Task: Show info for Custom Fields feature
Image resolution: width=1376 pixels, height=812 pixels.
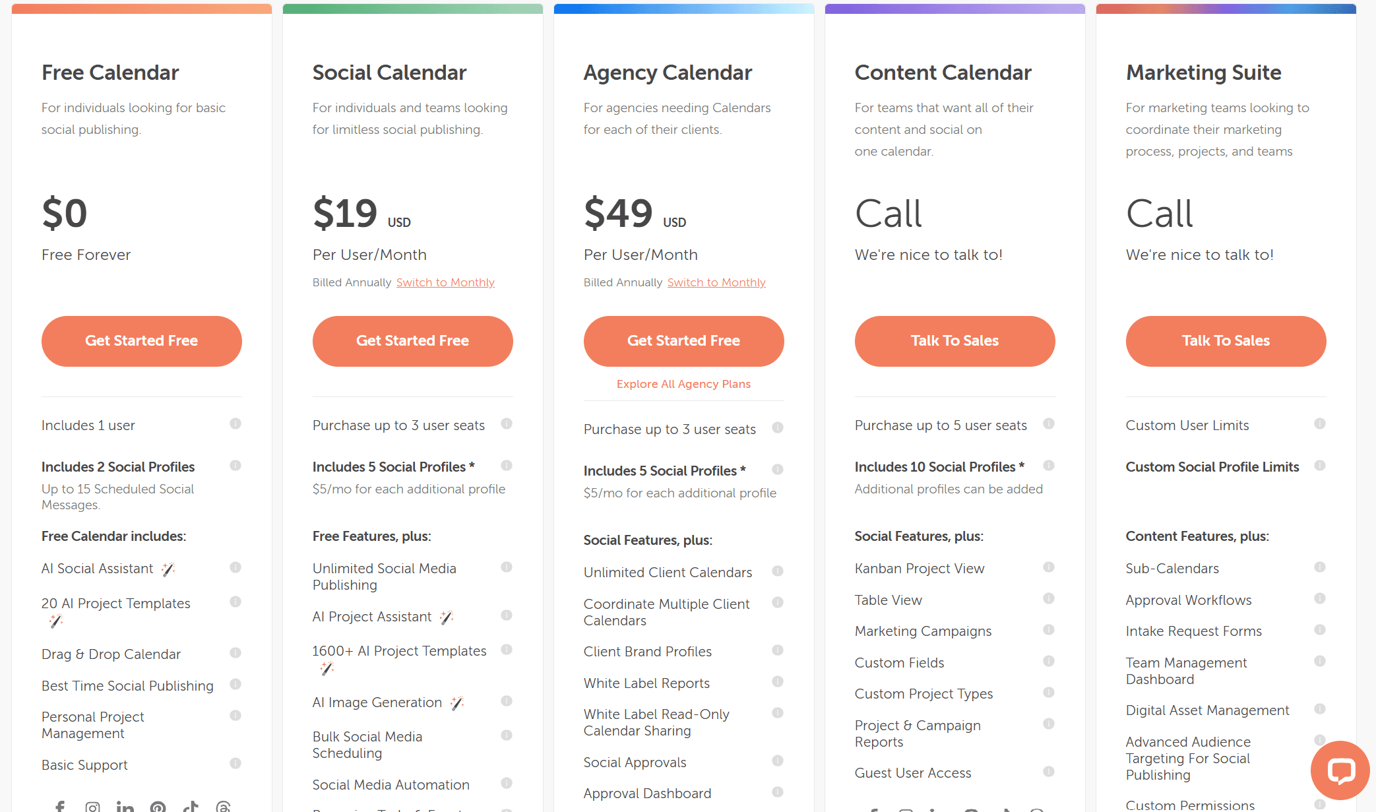Action: tap(1049, 662)
